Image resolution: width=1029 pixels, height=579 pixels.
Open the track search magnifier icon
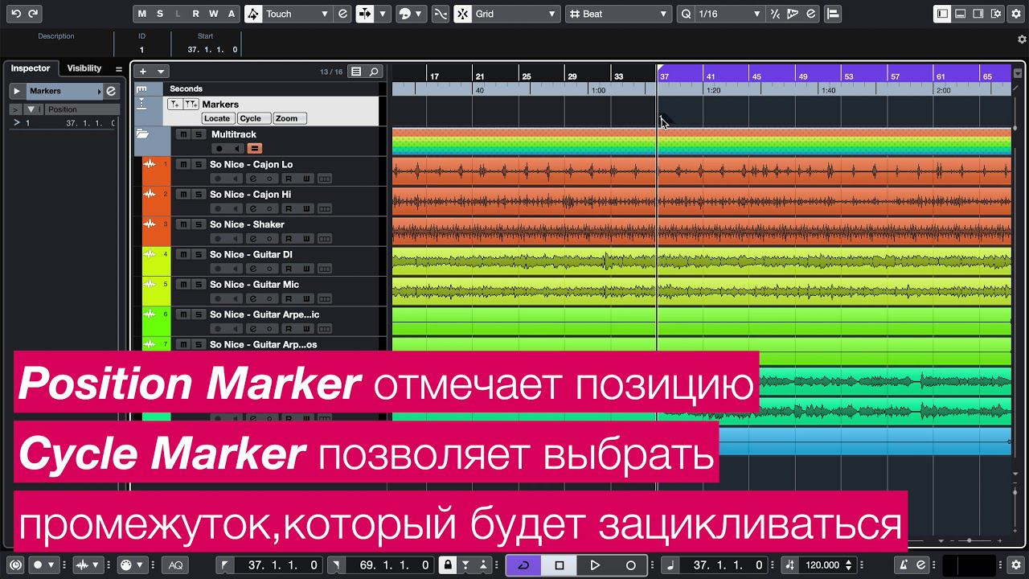[x=374, y=72]
